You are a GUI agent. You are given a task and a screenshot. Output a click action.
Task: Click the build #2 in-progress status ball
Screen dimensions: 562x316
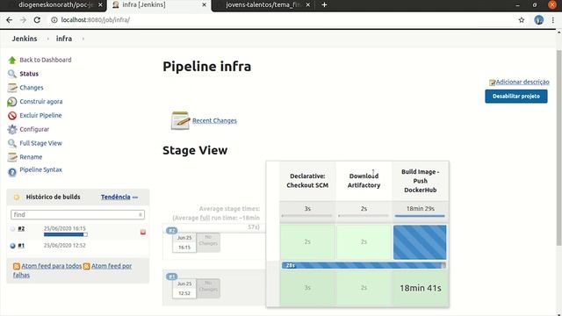[12, 228]
